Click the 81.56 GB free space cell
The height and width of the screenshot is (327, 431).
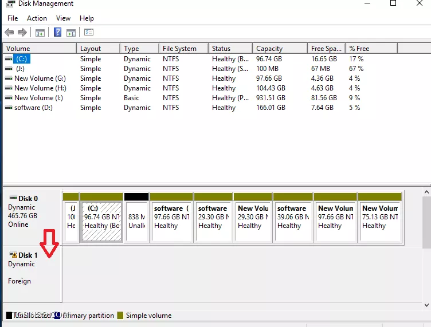click(324, 98)
